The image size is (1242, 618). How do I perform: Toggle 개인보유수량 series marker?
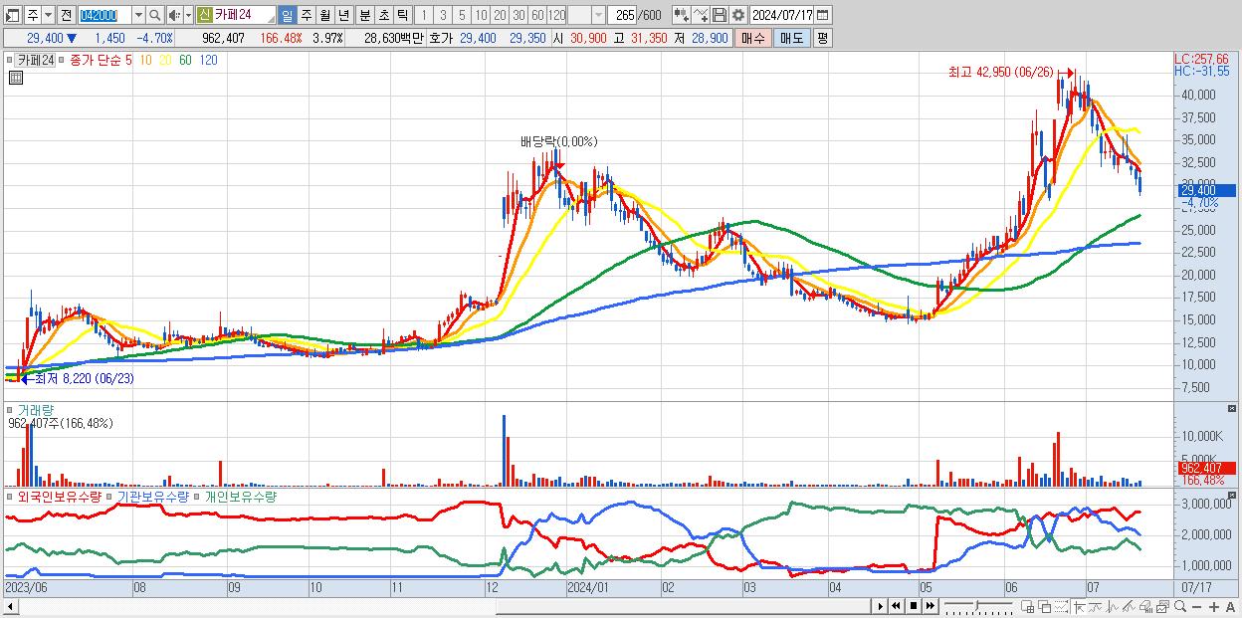point(197,496)
